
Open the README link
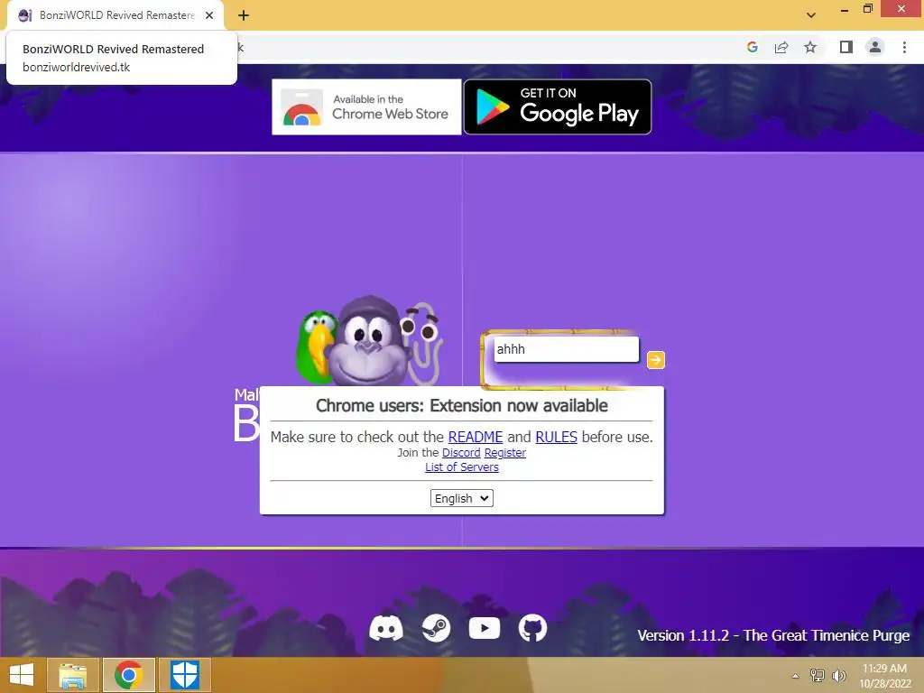(476, 438)
